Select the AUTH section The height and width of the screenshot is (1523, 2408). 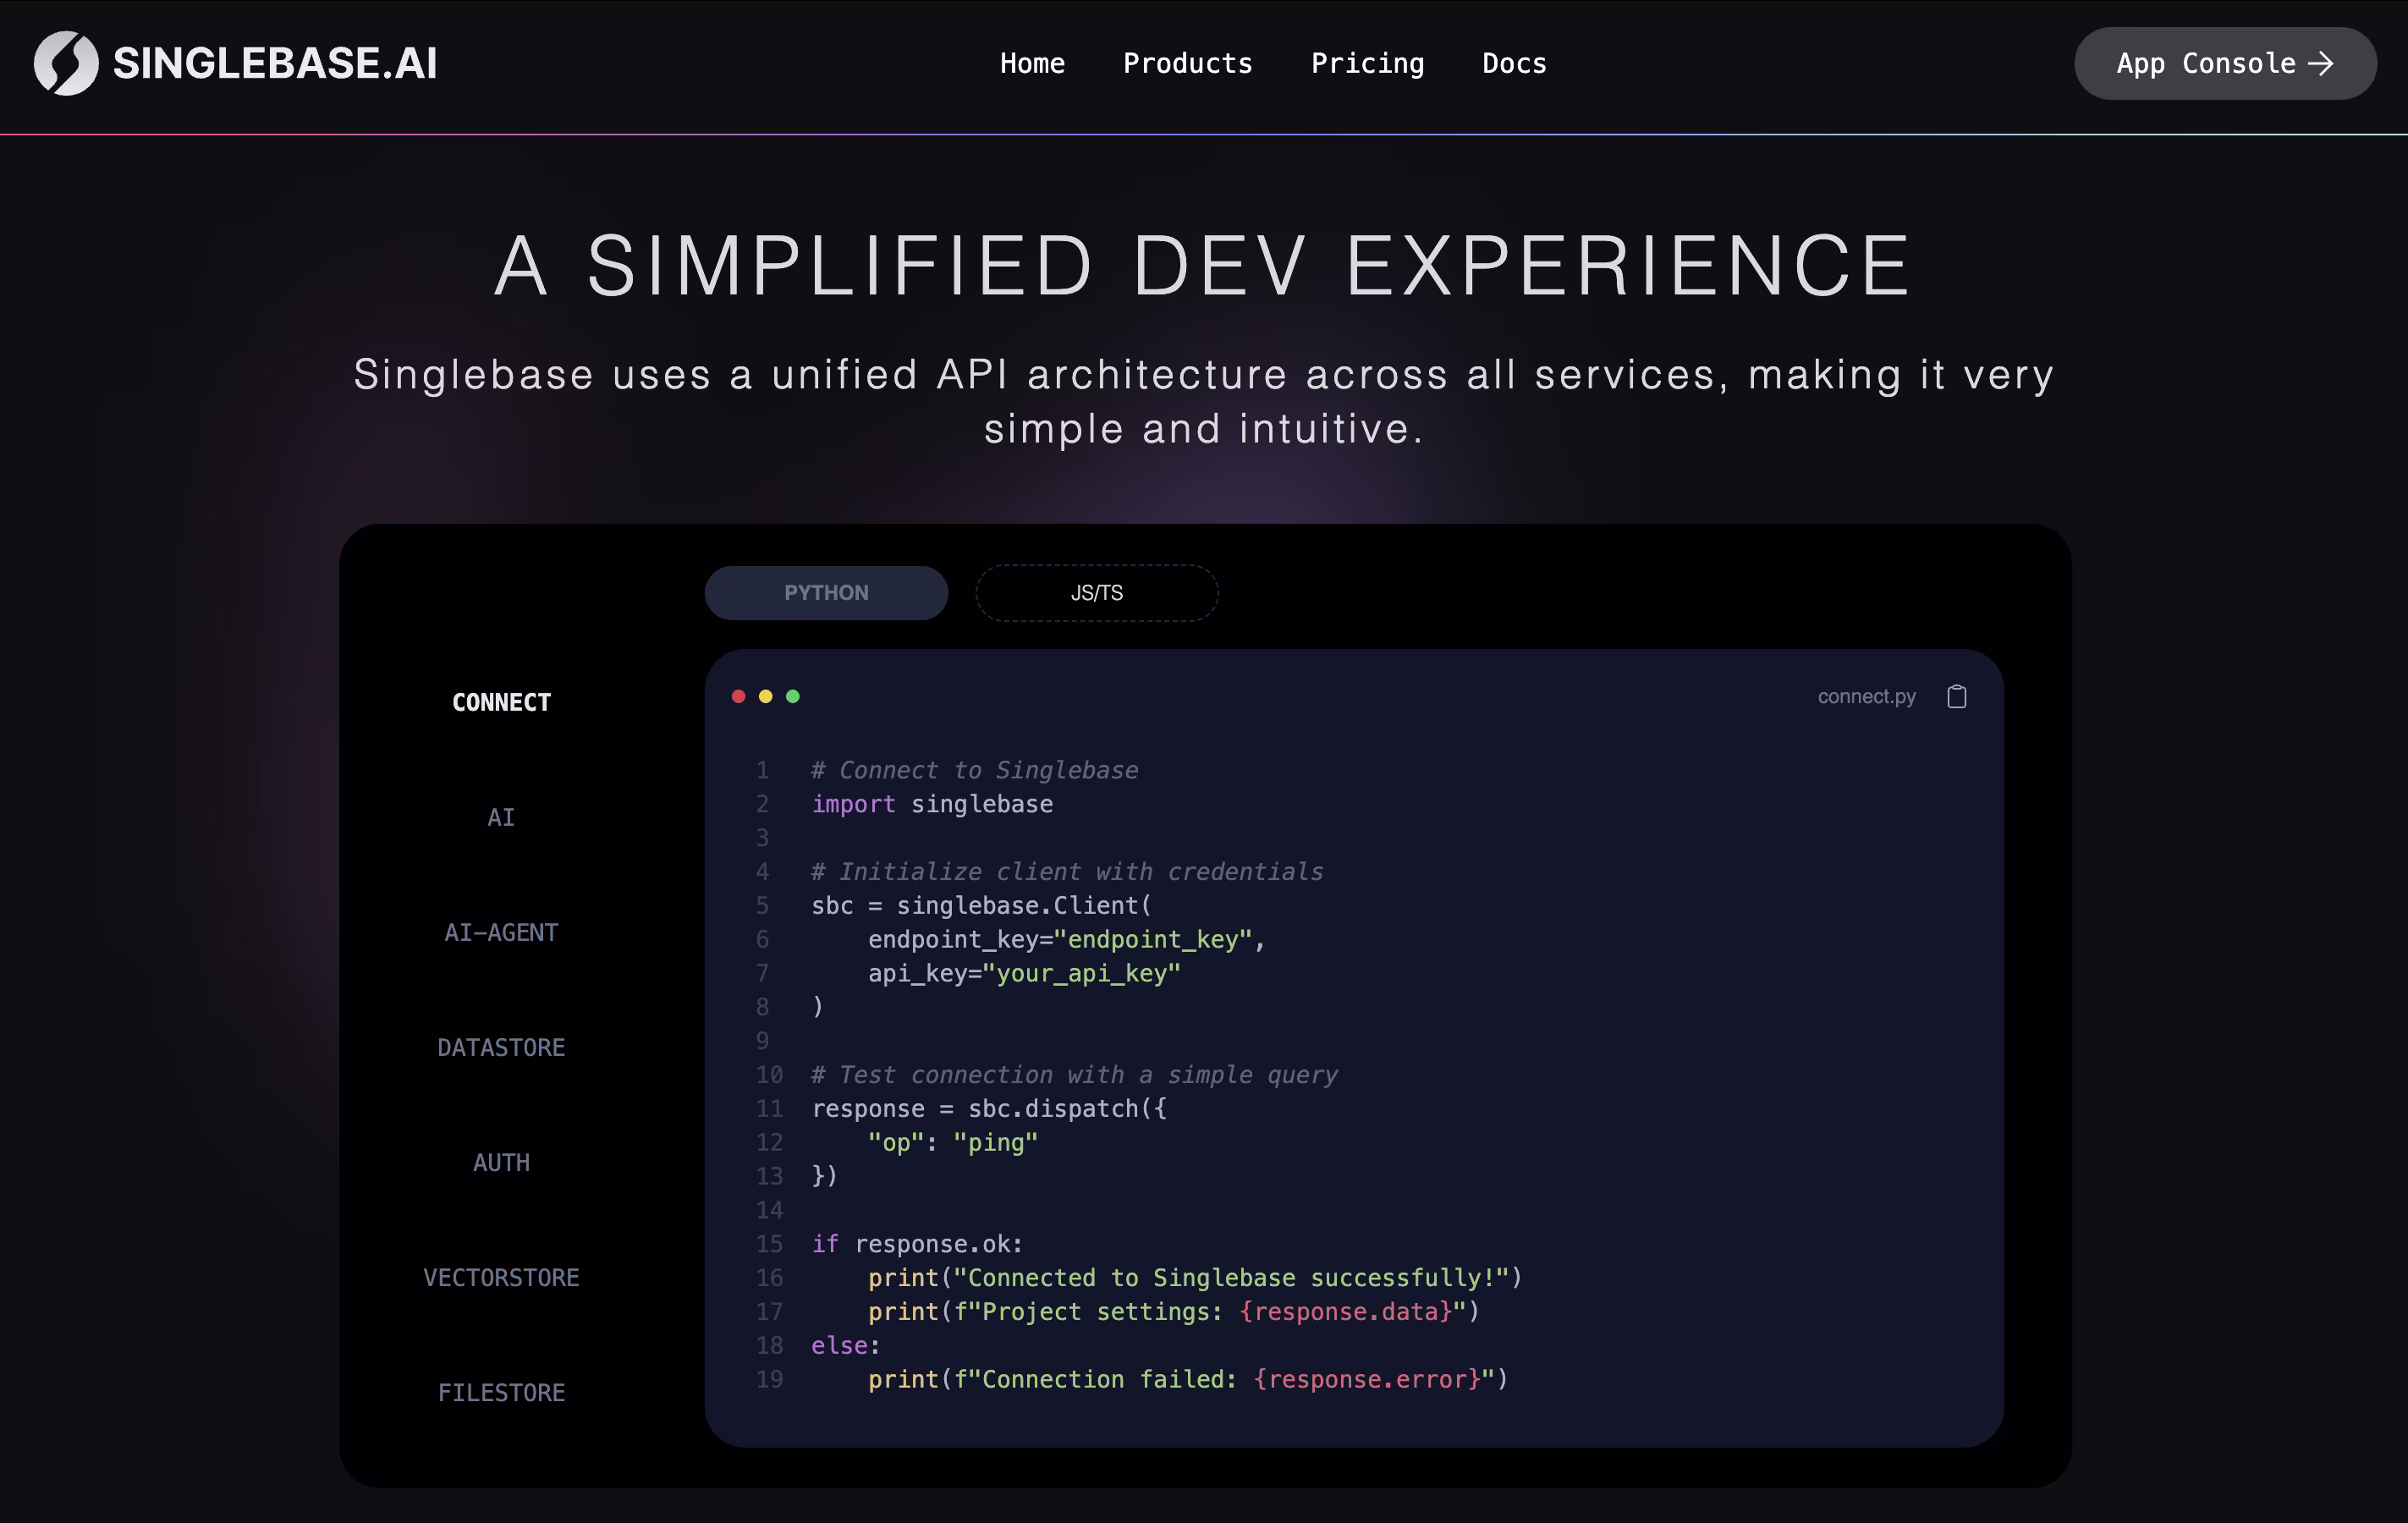tap(501, 1162)
